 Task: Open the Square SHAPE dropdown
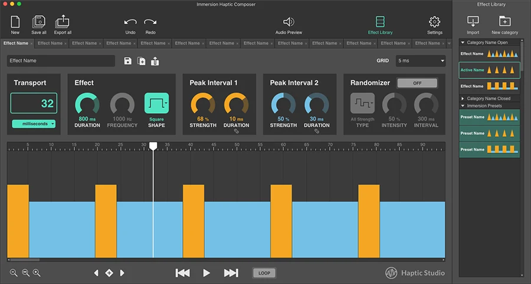click(x=156, y=103)
